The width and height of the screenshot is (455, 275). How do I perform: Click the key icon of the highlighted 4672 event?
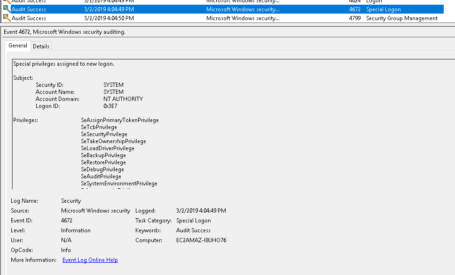tap(7, 9)
